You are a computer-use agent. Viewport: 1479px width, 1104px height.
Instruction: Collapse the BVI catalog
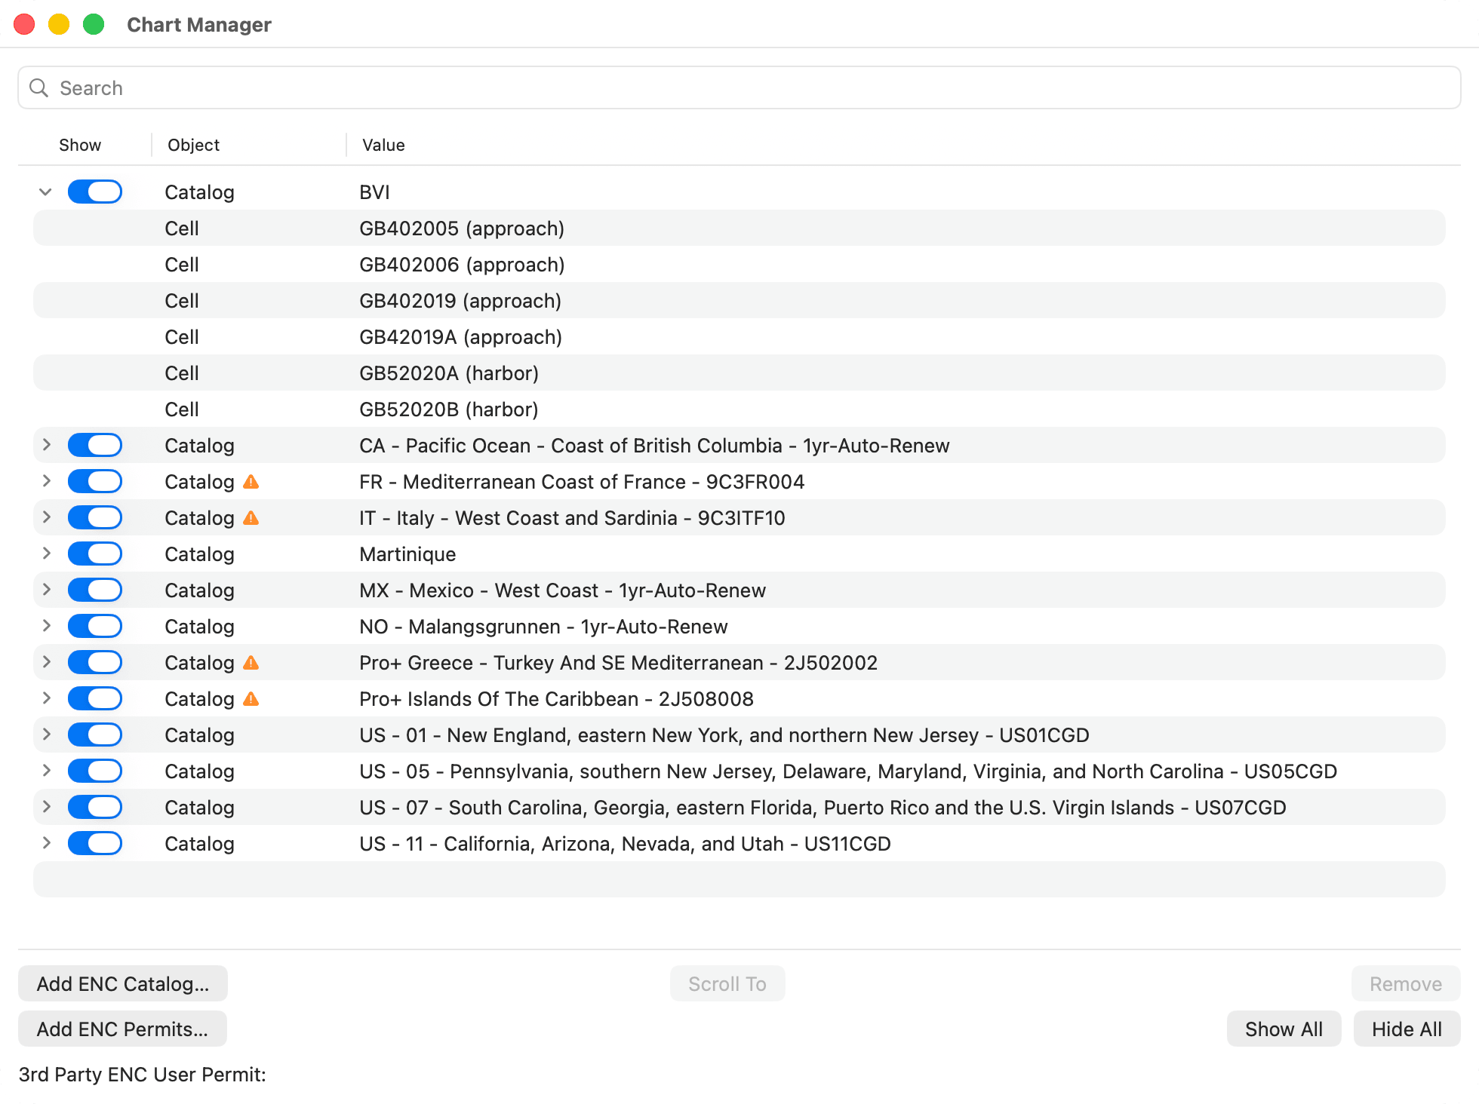tap(45, 192)
